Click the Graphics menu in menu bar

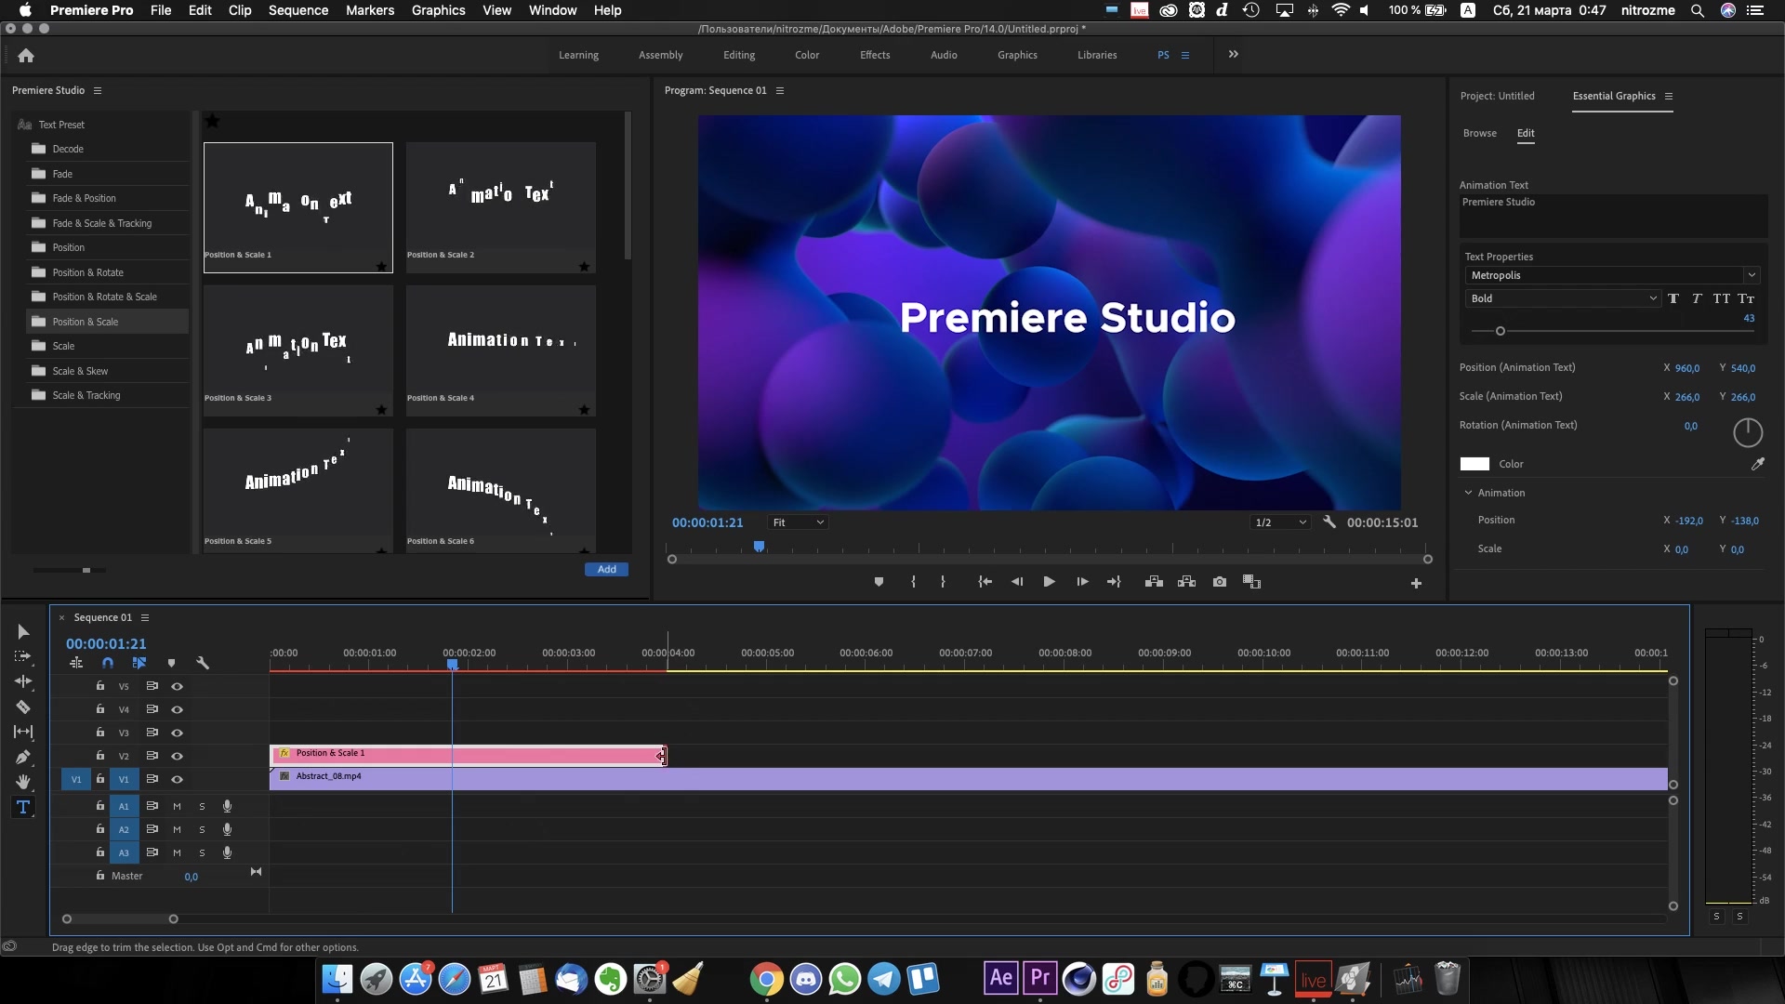coord(438,10)
